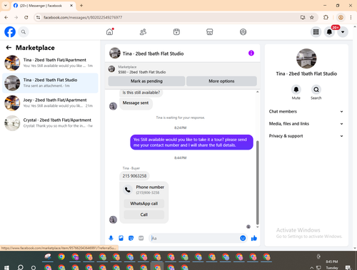Open the apps grid menu icon

[316, 32]
